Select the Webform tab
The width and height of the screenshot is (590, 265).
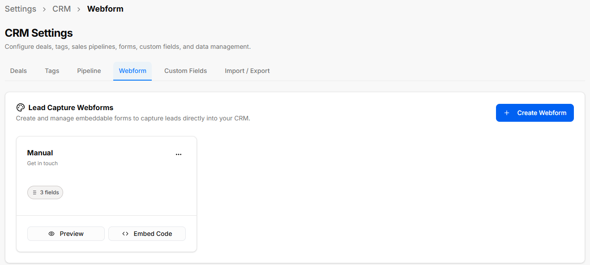133,71
